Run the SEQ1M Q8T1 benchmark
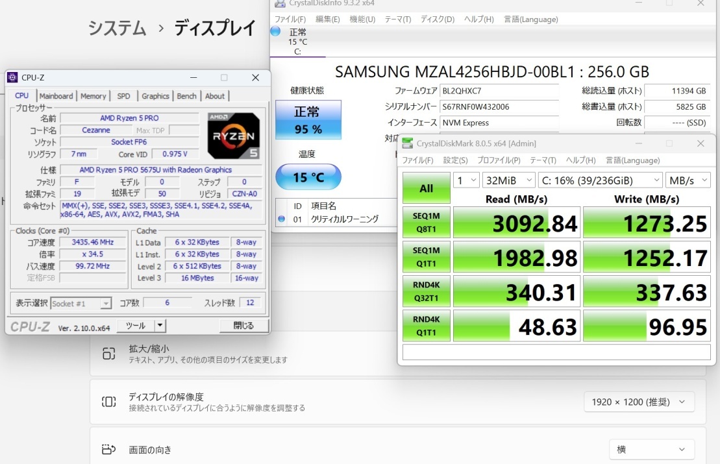The width and height of the screenshot is (720, 464). point(426,222)
